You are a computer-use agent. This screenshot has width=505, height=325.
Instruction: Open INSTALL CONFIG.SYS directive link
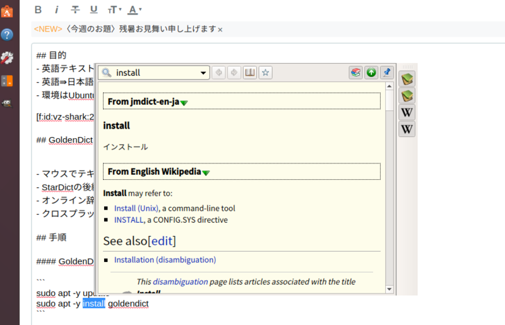tap(129, 220)
